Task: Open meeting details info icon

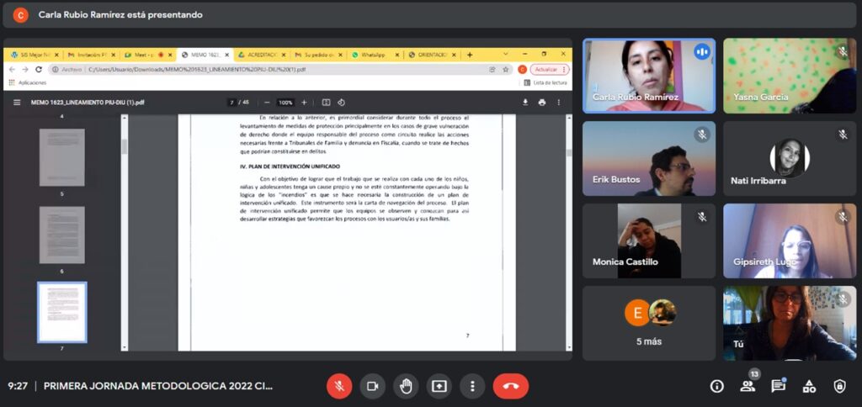Action: coord(716,386)
